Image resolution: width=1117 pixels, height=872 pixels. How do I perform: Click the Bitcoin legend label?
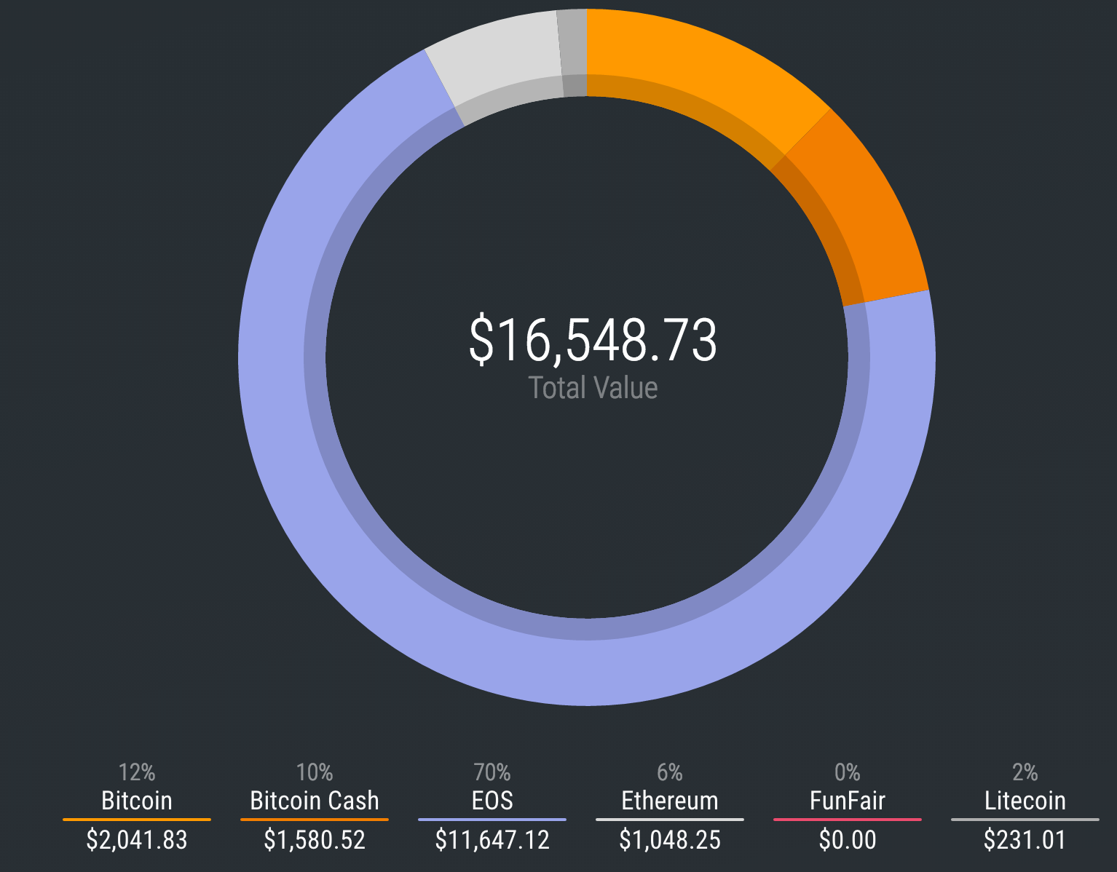coord(137,801)
